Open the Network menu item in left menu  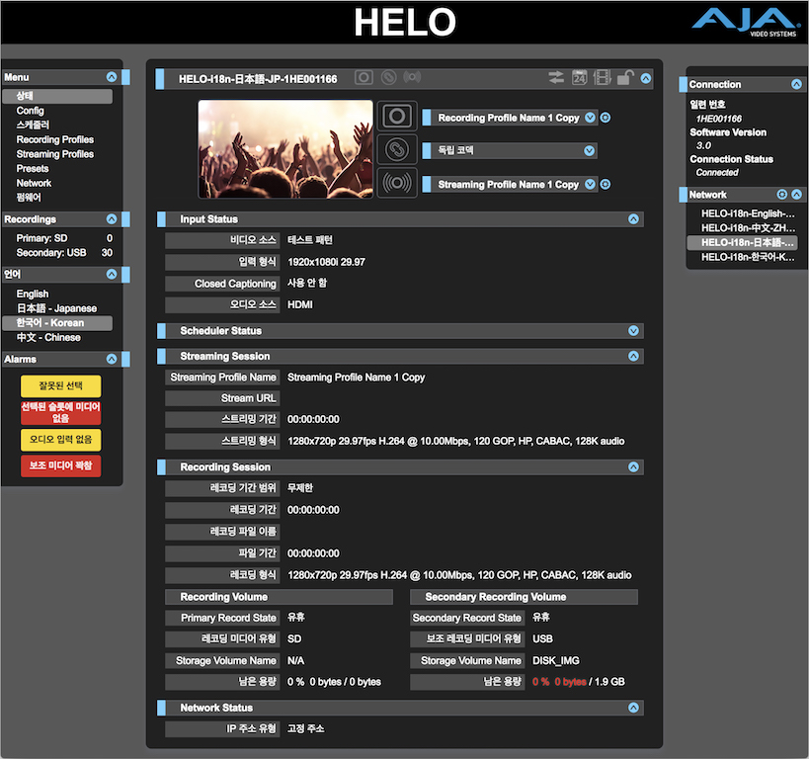pyautogui.click(x=34, y=183)
